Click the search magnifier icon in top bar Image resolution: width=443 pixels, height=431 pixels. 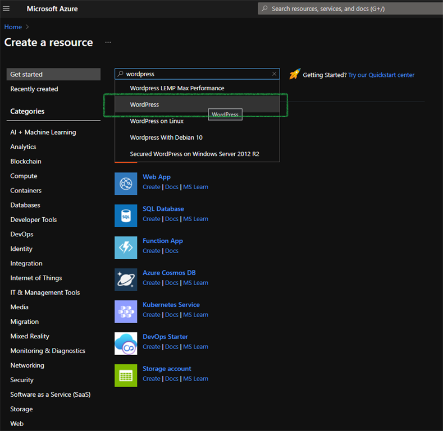click(264, 8)
